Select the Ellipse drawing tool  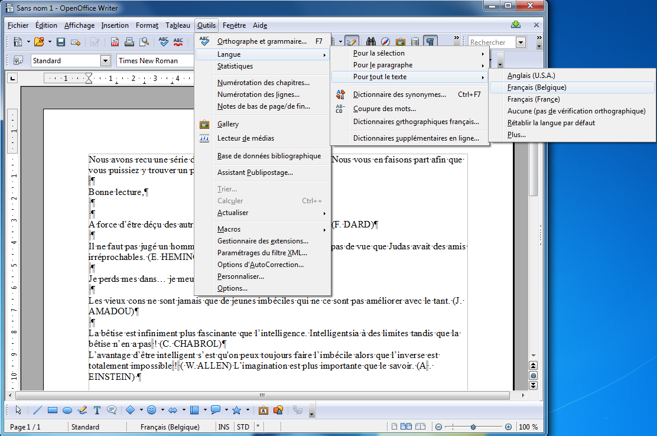(x=67, y=410)
